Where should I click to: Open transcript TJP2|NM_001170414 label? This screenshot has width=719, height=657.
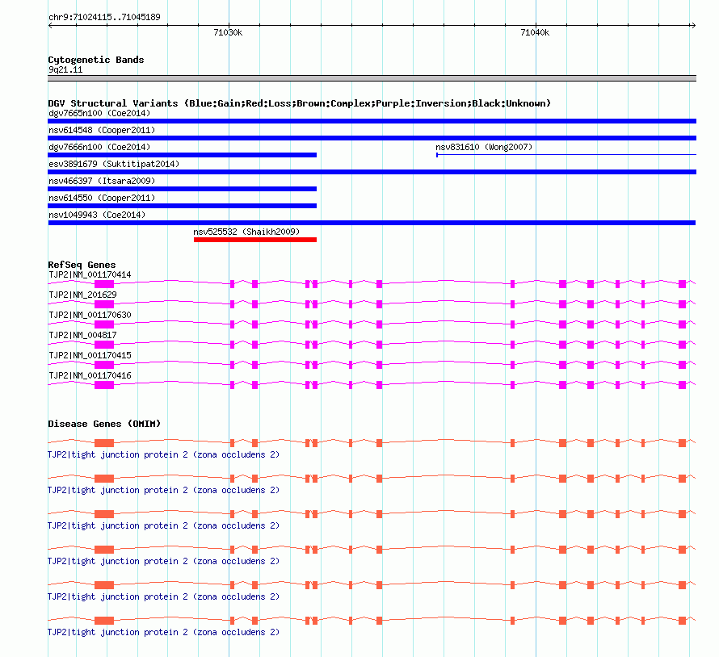pos(90,275)
